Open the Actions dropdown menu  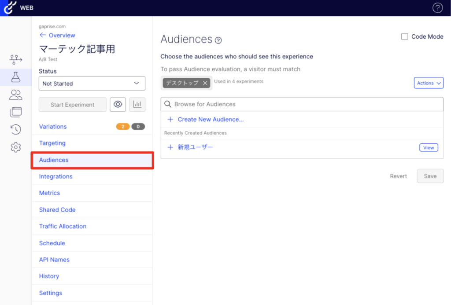[429, 83]
